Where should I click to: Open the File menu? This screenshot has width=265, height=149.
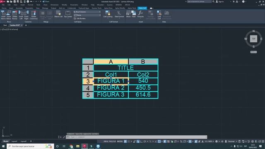coord(3,5)
